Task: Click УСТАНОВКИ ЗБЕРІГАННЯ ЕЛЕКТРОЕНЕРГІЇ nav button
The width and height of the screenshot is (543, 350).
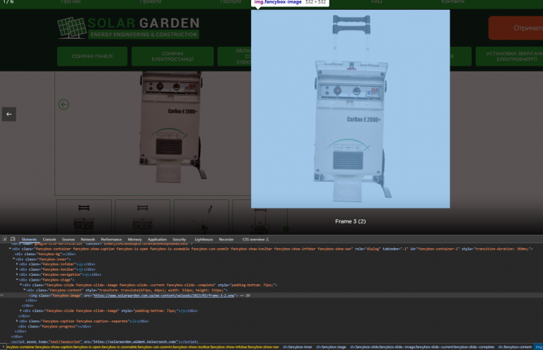Action: pyautogui.click(x=509, y=56)
